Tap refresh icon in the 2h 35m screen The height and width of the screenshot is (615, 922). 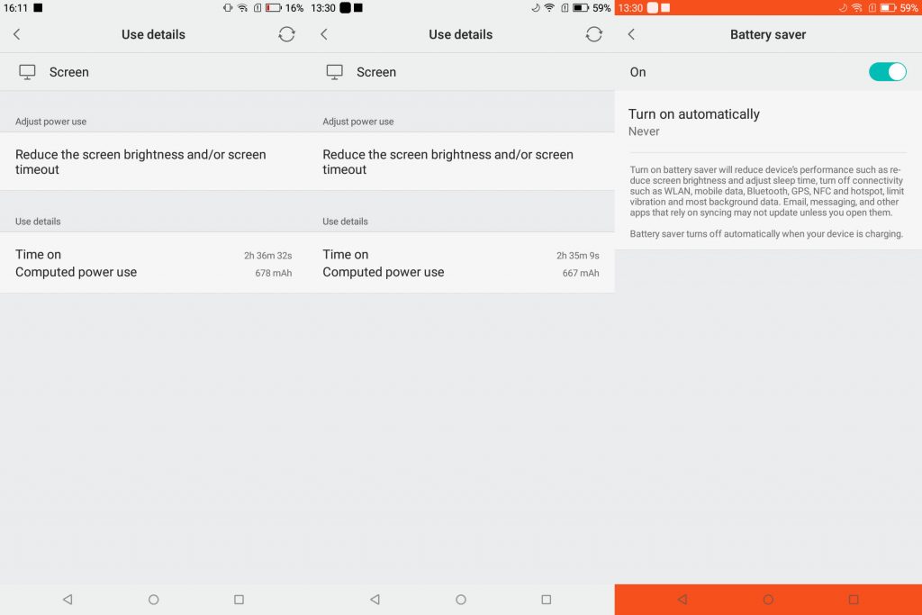(593, 34)
